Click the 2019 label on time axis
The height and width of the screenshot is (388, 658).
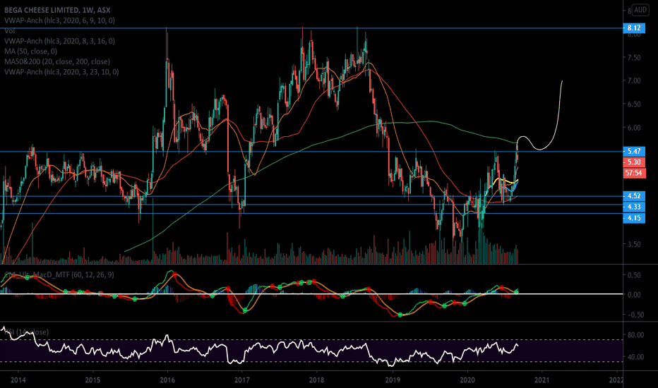coord(393,380)
